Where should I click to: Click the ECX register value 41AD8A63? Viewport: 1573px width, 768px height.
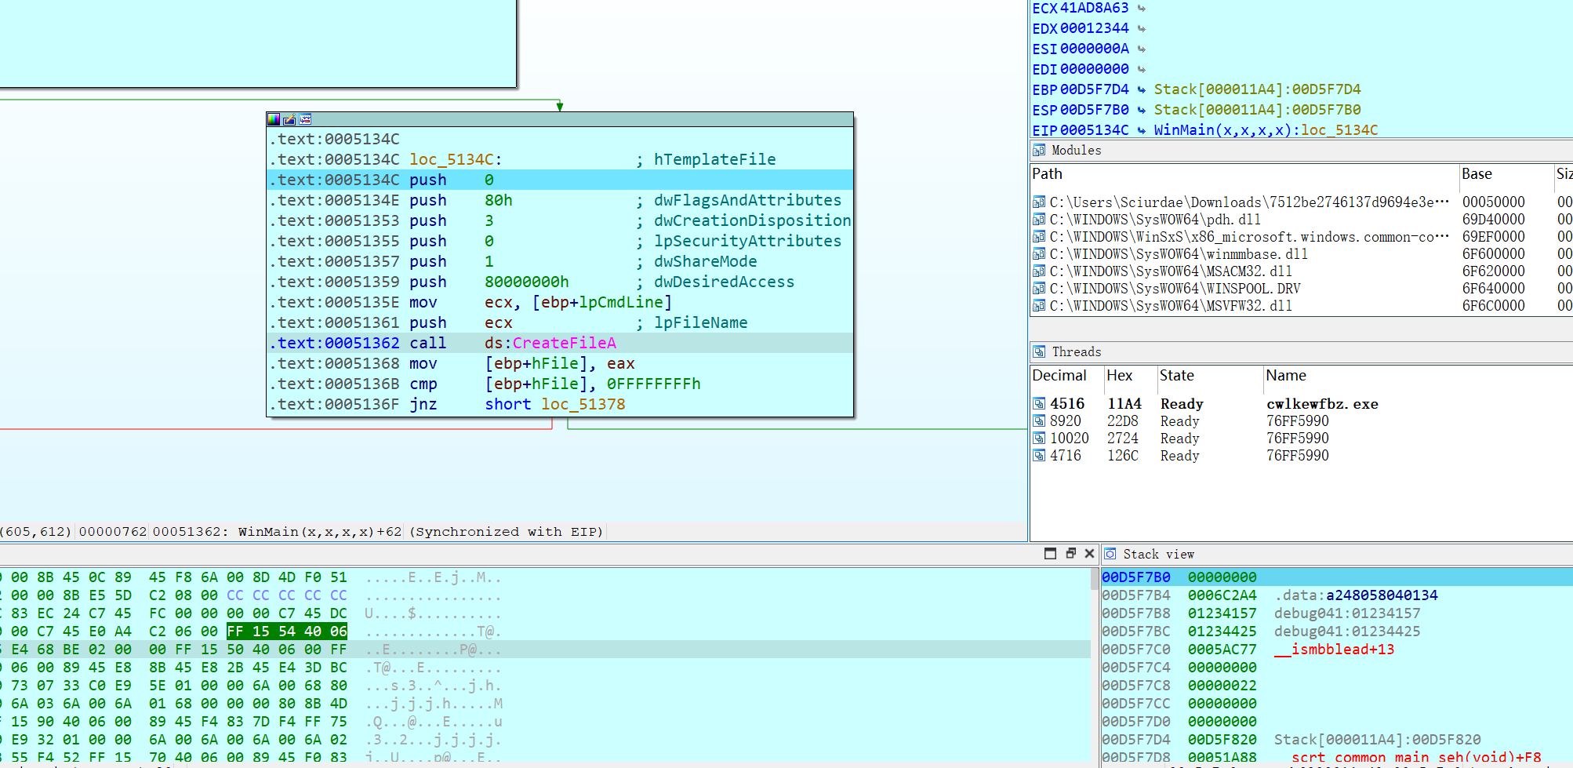click(1094, 9)
